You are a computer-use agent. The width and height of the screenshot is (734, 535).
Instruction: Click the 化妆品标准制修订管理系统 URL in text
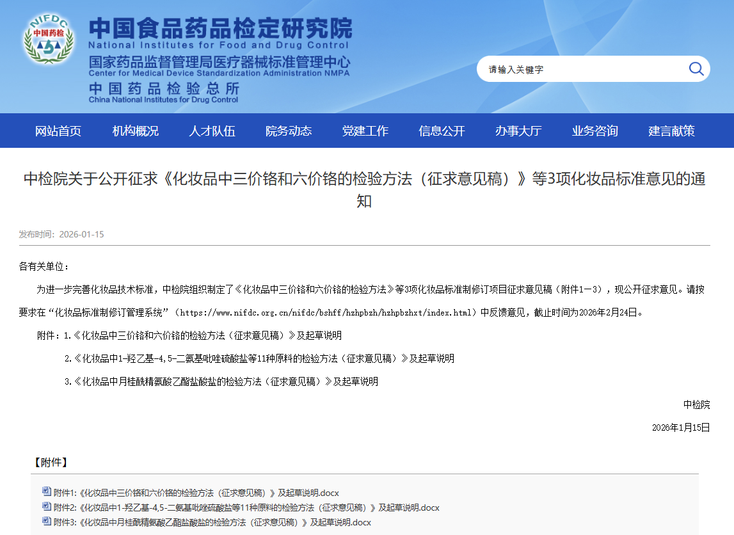[x=326, y=312]
